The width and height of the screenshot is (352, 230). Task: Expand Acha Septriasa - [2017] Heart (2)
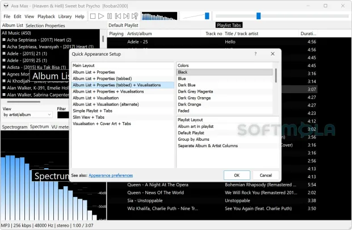(x=4, y=40)
